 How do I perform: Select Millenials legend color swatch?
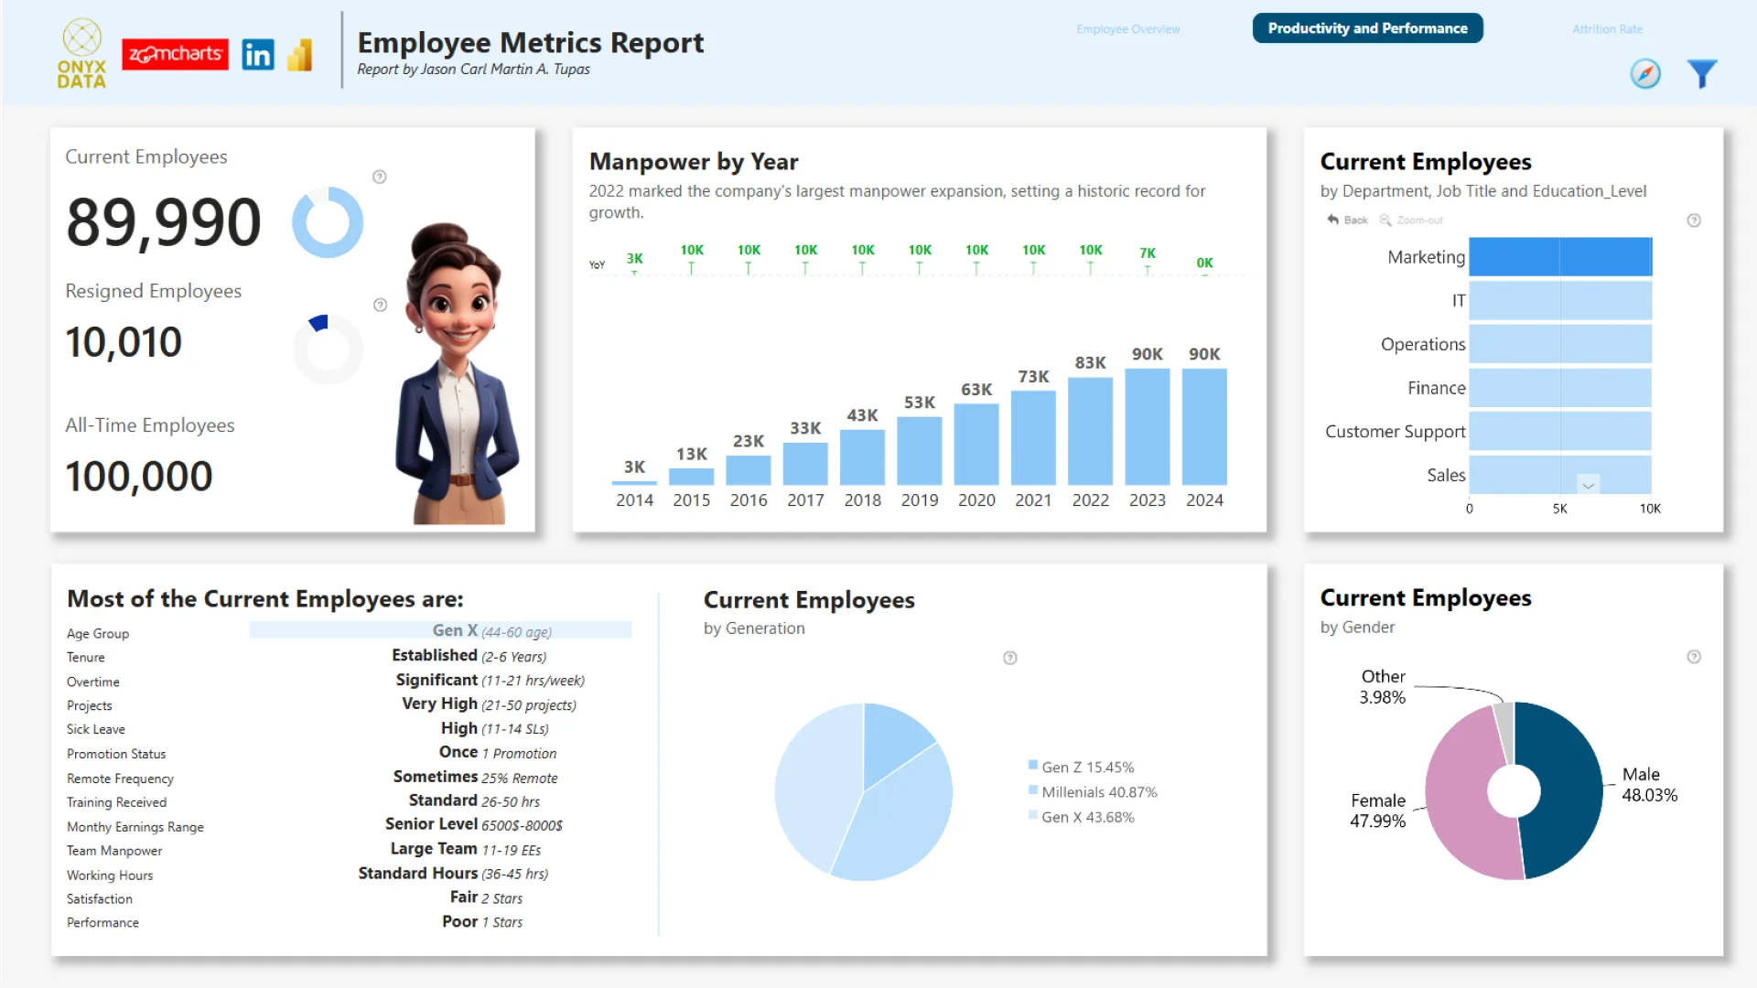[1033, 789]
